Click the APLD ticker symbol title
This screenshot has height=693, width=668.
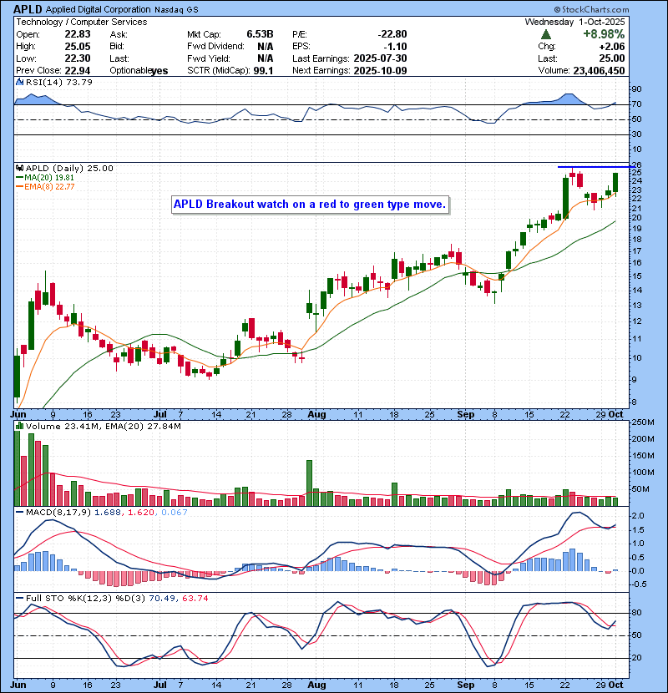tap(28, 9)
